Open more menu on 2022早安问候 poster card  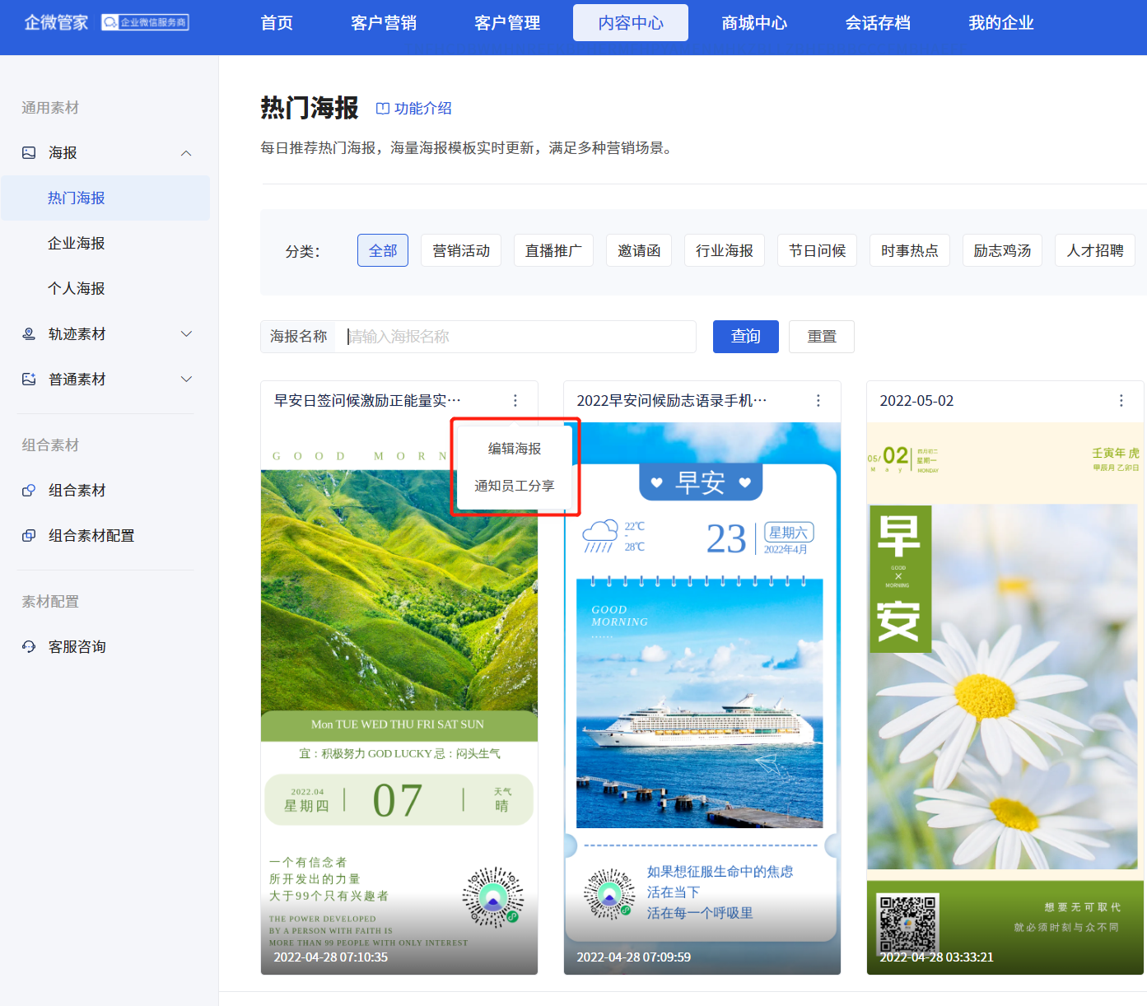(x=818, y=400)
